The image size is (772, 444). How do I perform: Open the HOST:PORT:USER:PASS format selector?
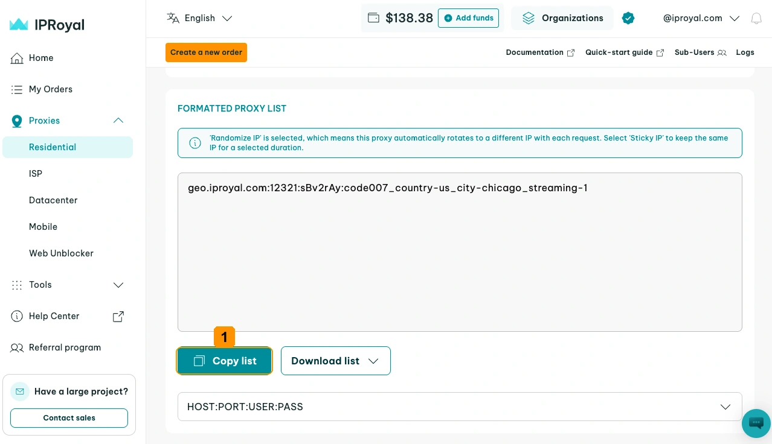coord(460,407)
